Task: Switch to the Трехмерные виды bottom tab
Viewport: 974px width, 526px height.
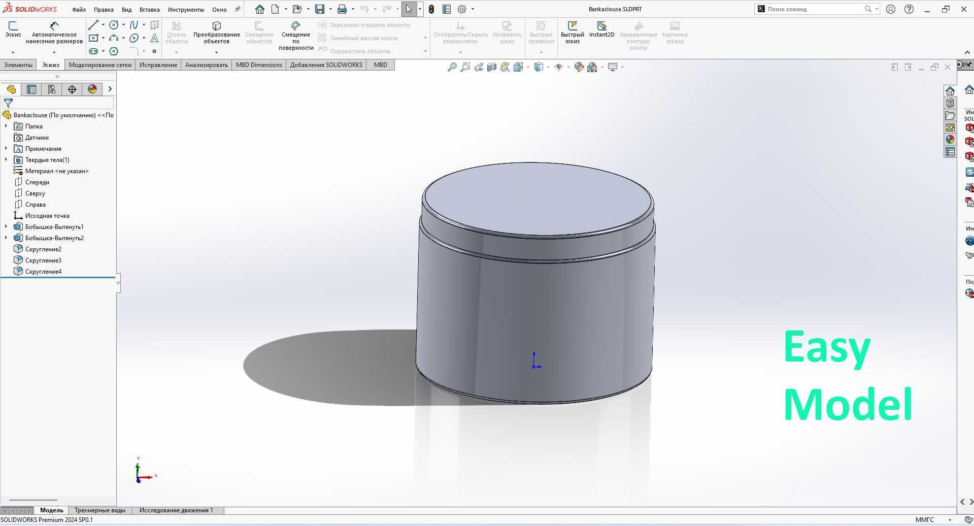Action: pyautogui.click(x=100, y=510)
